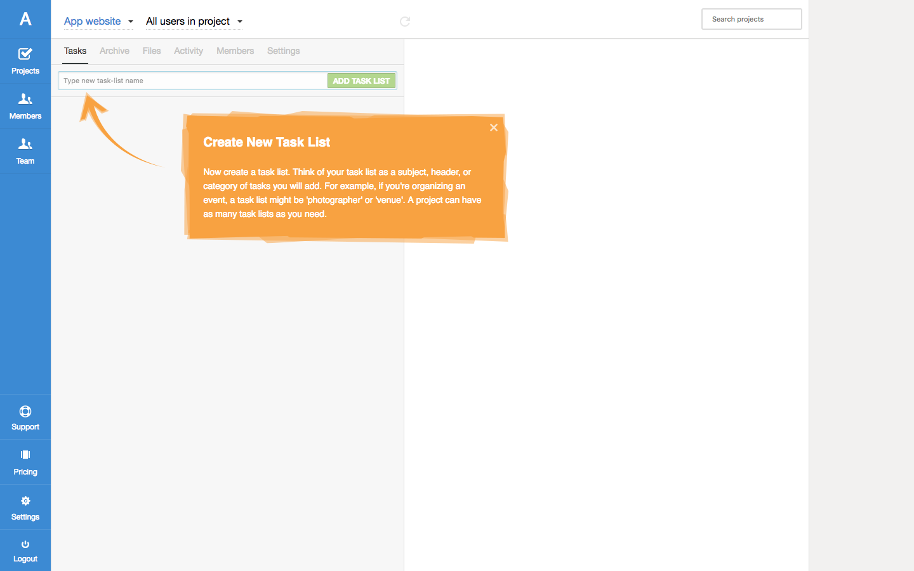Open Pricing from the sidebar
Screen dimensions: 914x571
(x=25, y=463)
